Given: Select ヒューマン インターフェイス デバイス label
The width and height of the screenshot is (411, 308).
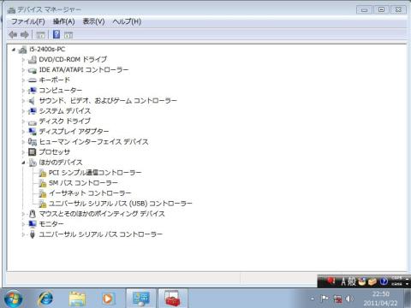Looking at the screenshot, I should click(93, 142).
